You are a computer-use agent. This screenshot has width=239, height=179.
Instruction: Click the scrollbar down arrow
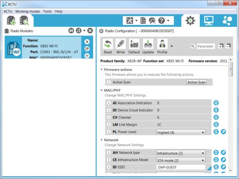pos(231,171)
